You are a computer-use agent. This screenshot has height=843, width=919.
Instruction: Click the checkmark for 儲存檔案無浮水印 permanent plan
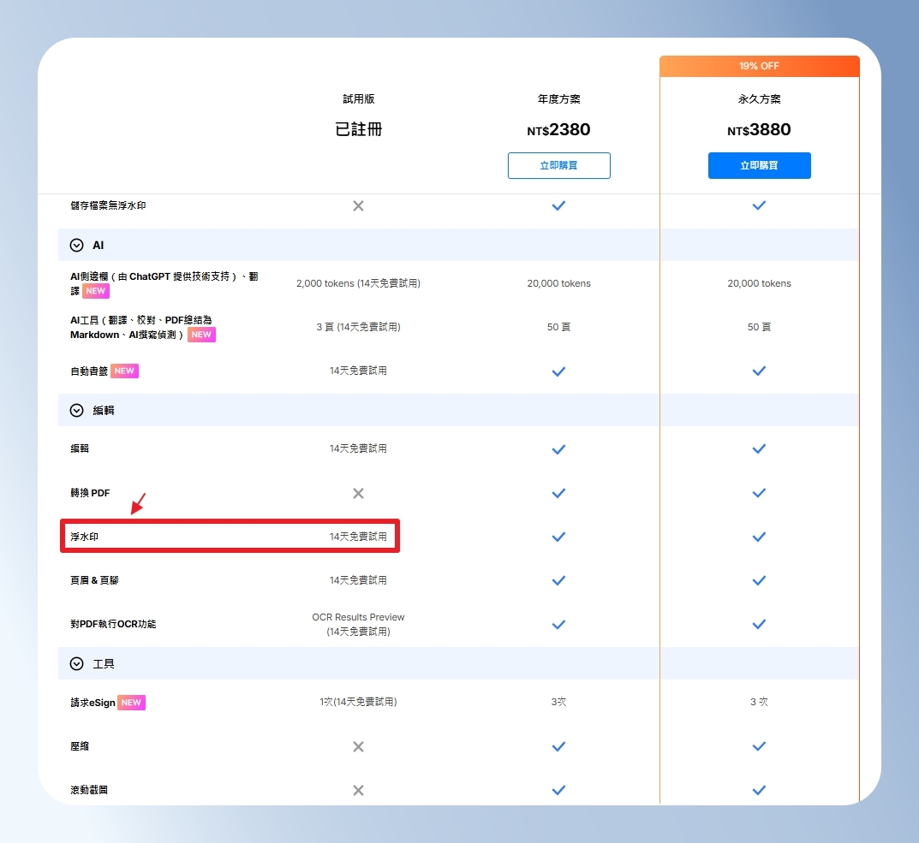(759, 205)
